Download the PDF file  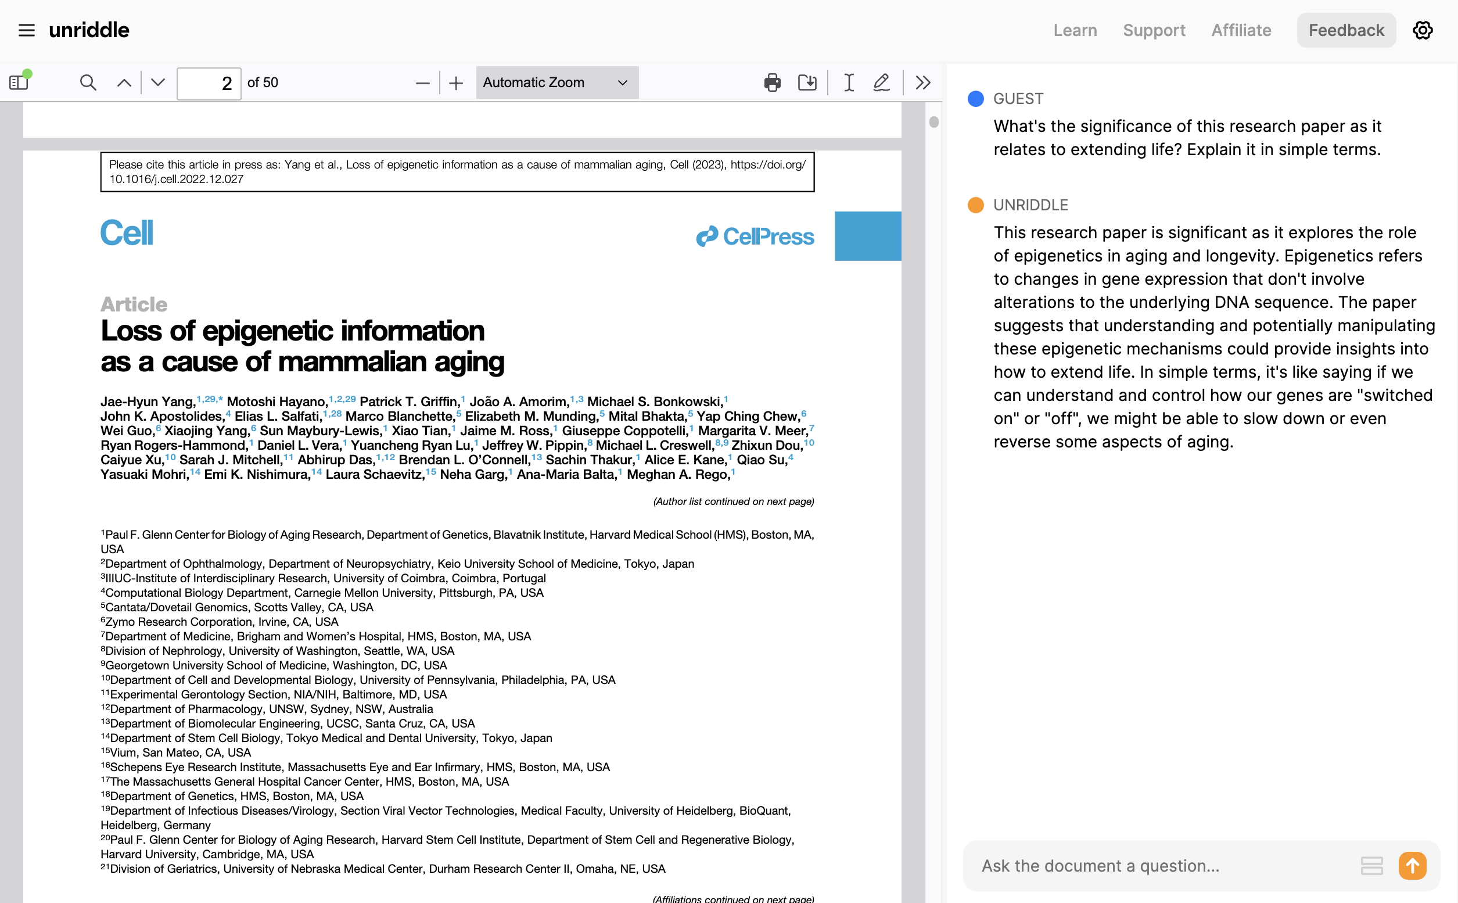coord(807,83)
